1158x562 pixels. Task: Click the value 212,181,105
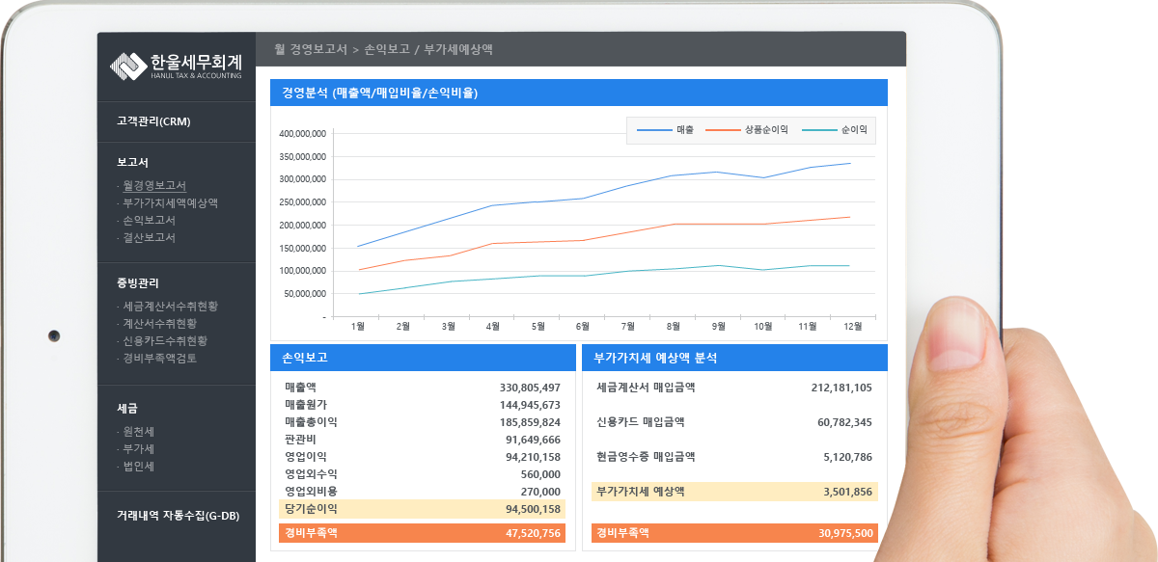click(x=841, y=388)
